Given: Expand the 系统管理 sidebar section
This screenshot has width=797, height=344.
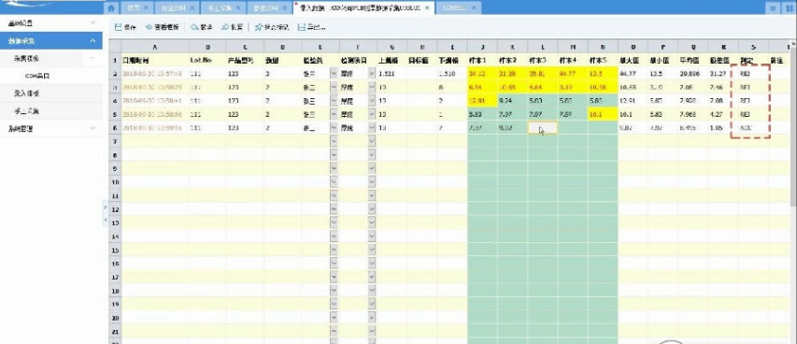Looking at the screenshot, I should click(x=50, y=129).
